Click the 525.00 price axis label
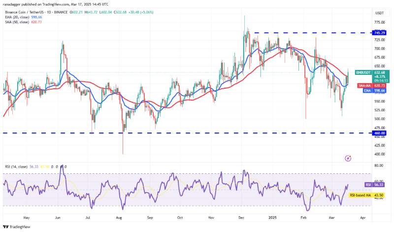Screen dimensions: 394x232 pos(380,110)
